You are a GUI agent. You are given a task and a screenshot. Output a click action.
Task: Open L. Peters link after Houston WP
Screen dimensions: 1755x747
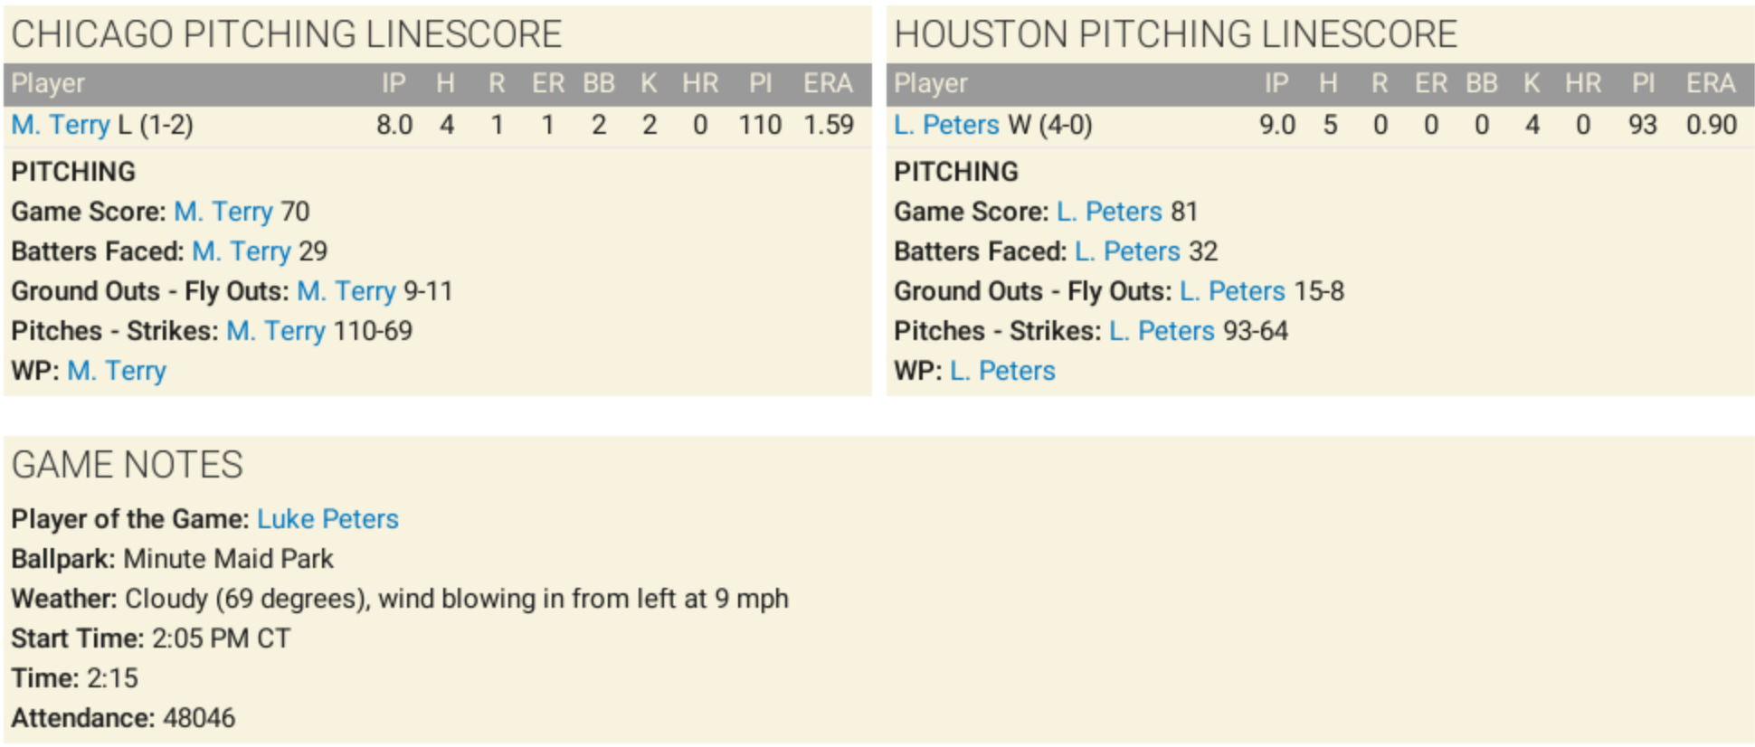1002,371
